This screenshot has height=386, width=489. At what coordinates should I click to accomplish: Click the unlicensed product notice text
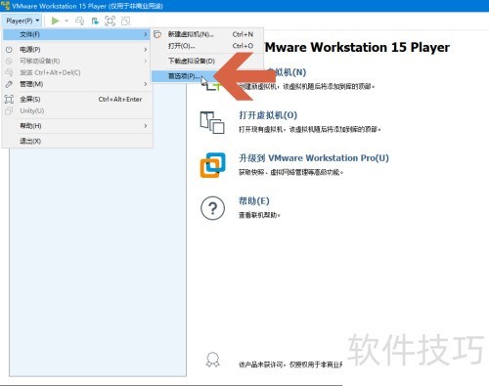[290, 365]
